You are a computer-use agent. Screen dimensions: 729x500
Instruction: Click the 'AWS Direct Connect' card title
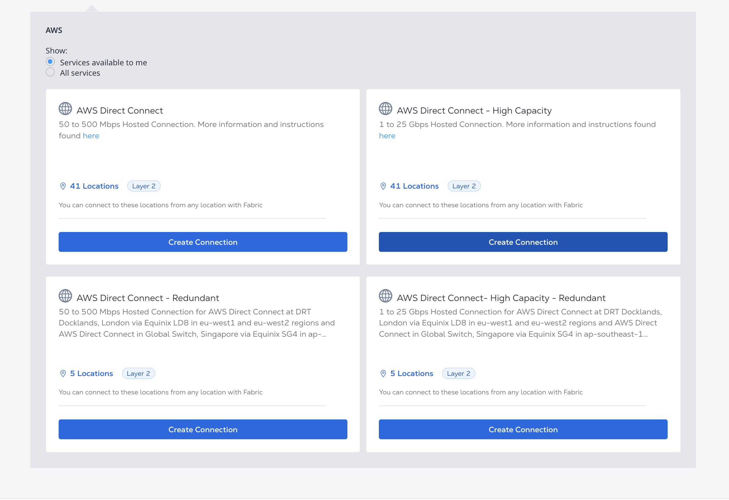[x=120, y=111]
